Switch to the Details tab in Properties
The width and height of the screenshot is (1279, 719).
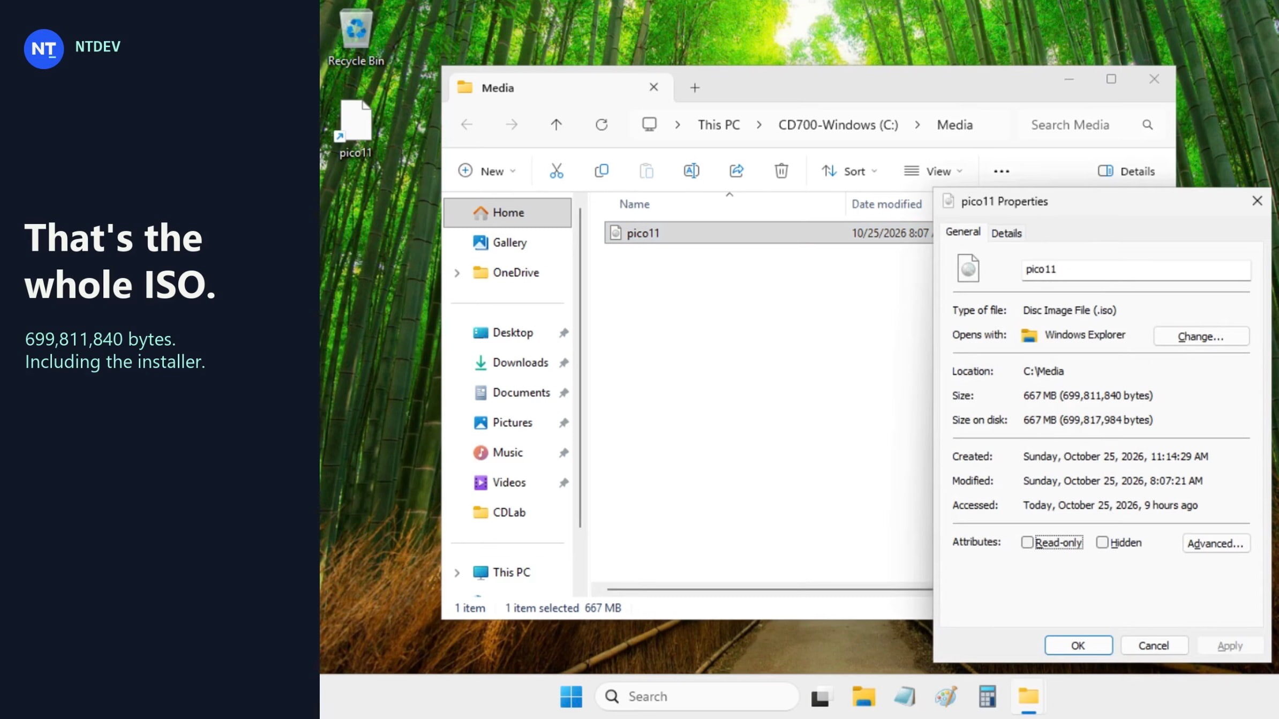click(1006, 233)
